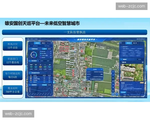Click the fullscreen icon in 预警详情 header
150x120 pixels.
[143, 62]
